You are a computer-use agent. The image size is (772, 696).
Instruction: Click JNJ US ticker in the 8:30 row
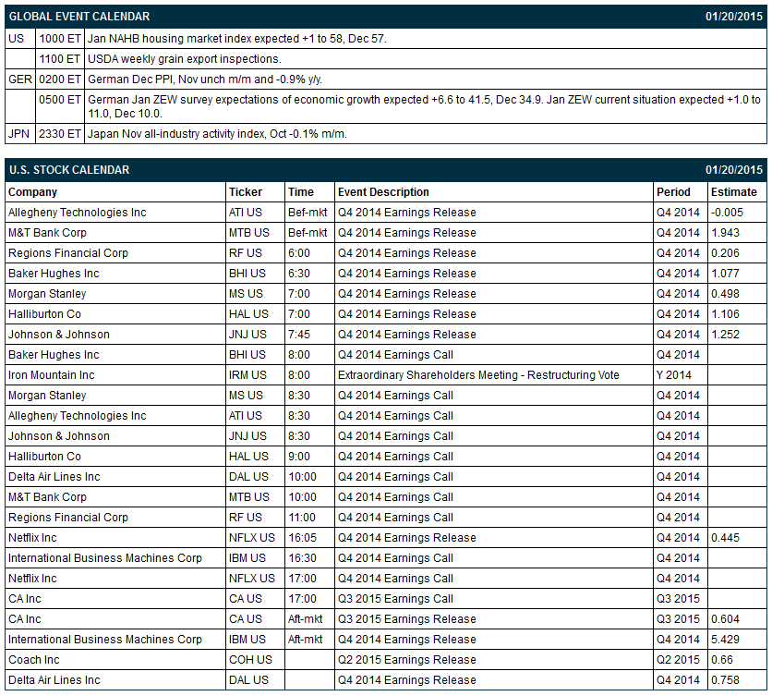click(247, 436)
